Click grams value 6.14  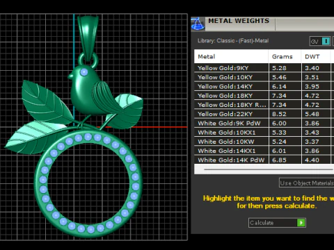point(279,86)
